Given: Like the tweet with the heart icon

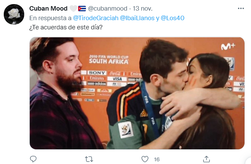Looking at the screenshot, I should [x=145, y=159].
